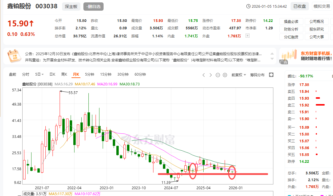Image resolution: width=333 pixels, height=196 pixels.
Task: Click the 删自选 watchlist button
Action: click(x=93, y=7)
